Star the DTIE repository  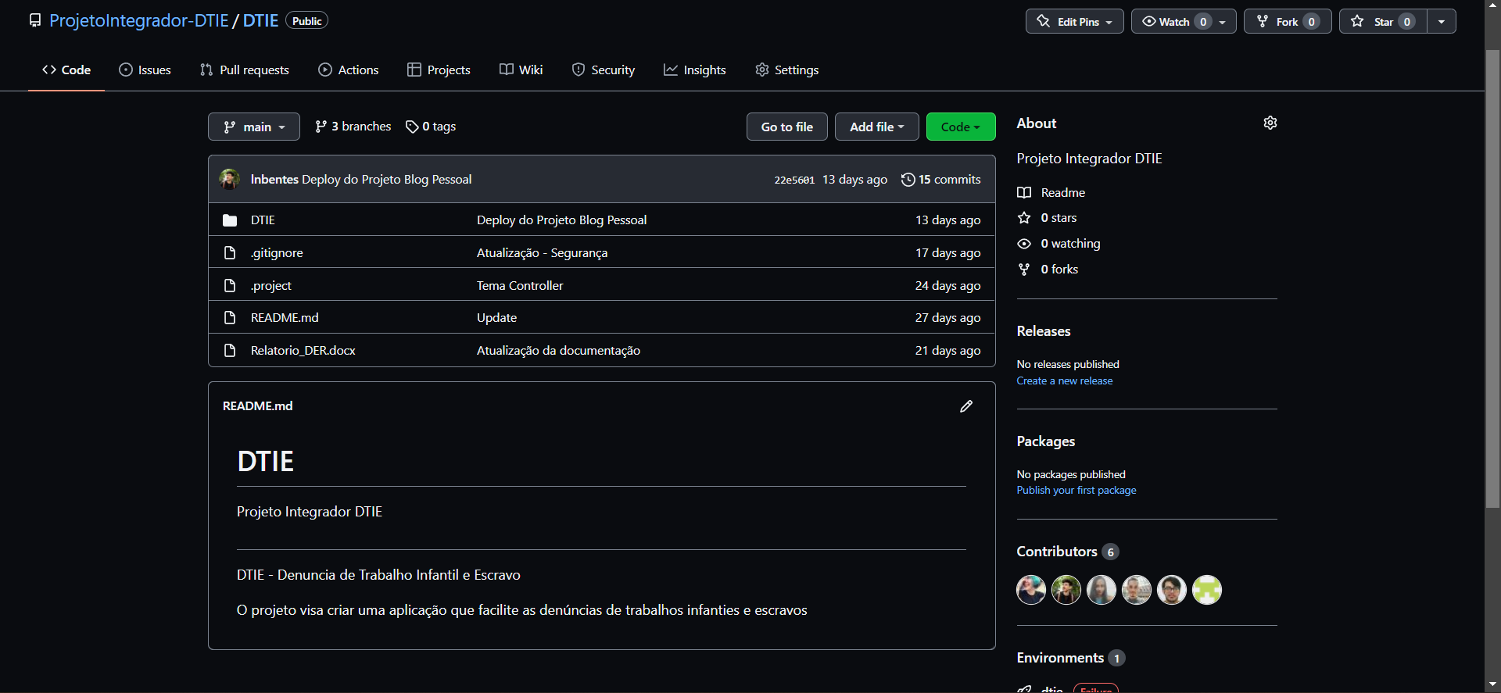(1384, 21)
